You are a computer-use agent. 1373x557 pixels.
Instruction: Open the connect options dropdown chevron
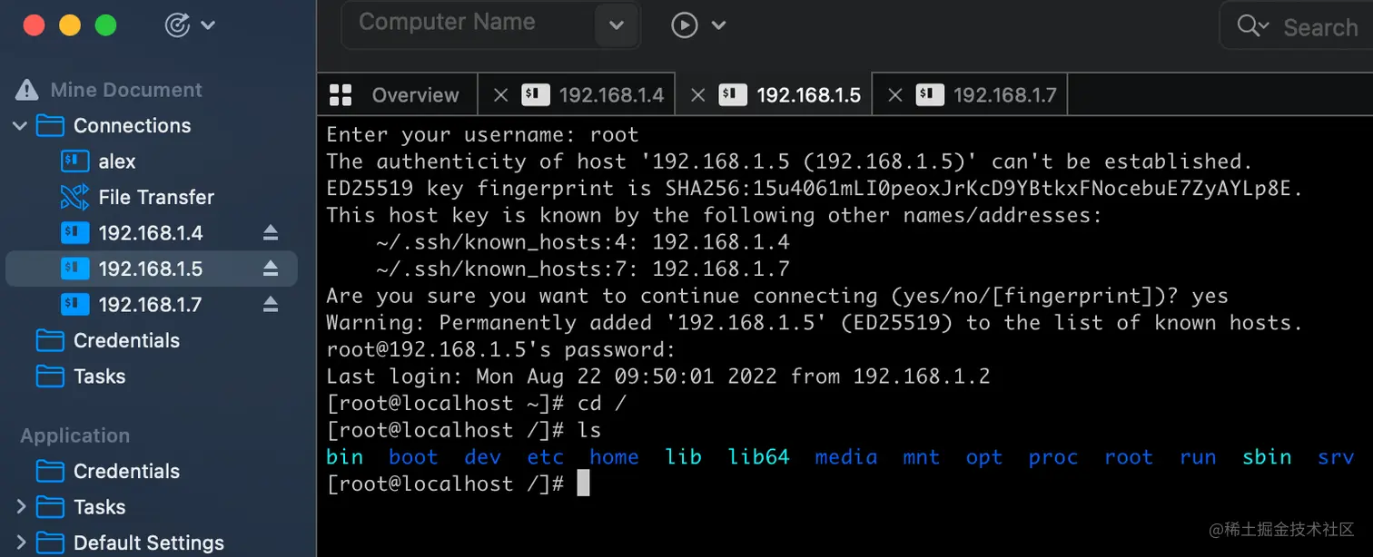click(719, 25)
